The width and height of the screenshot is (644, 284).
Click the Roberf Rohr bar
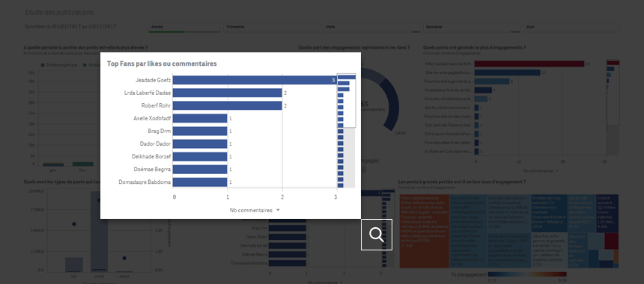pos(227,105)
